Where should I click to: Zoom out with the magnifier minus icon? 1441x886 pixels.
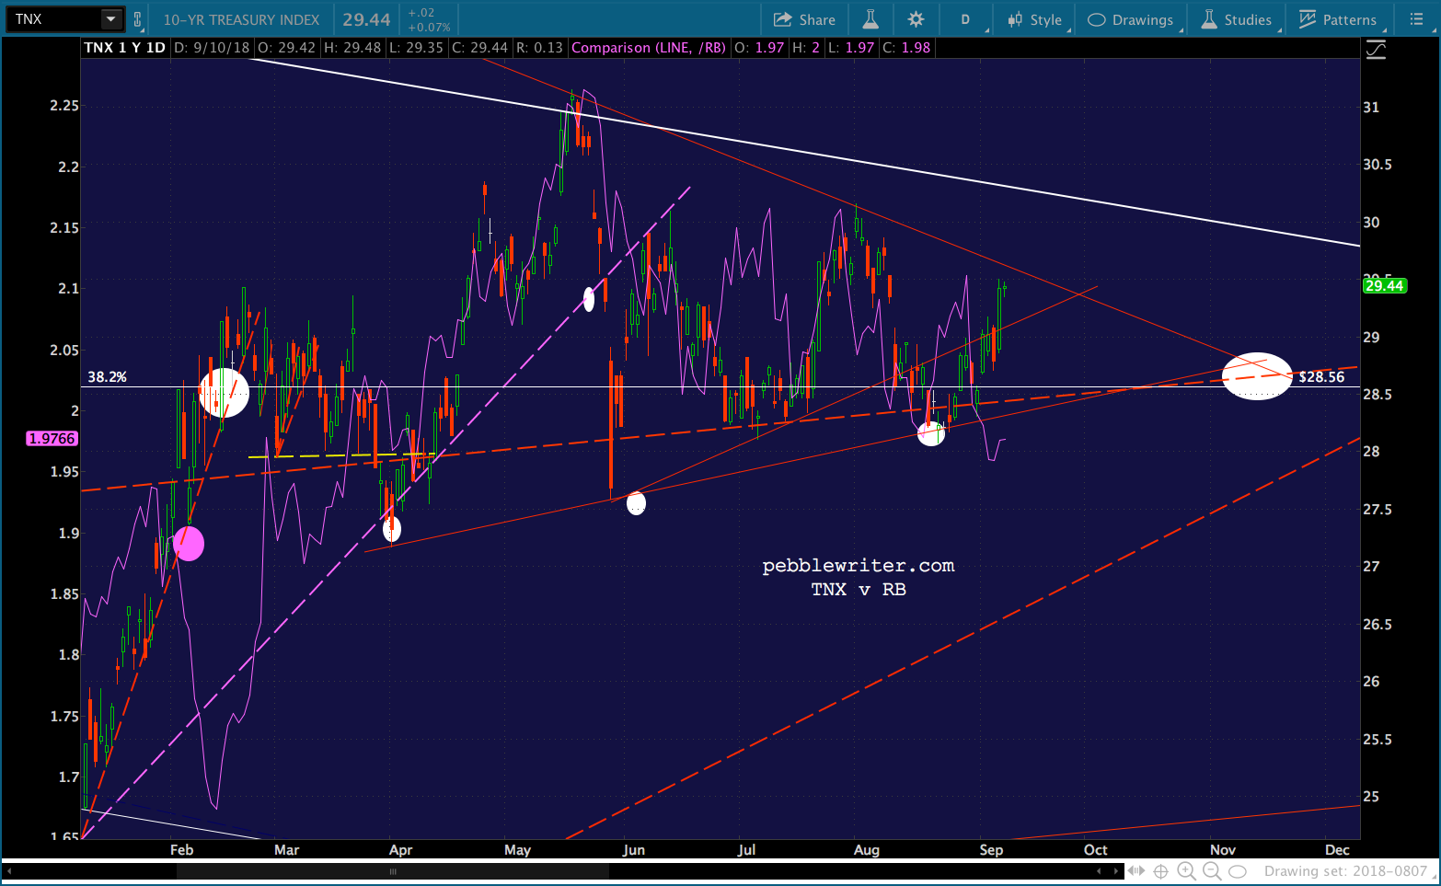1212,871
